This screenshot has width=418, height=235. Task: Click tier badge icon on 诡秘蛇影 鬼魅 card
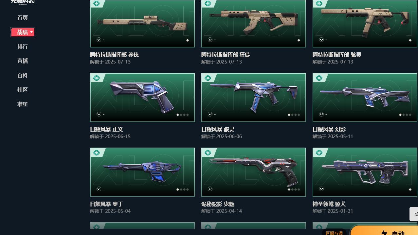[x=208, y=153]
